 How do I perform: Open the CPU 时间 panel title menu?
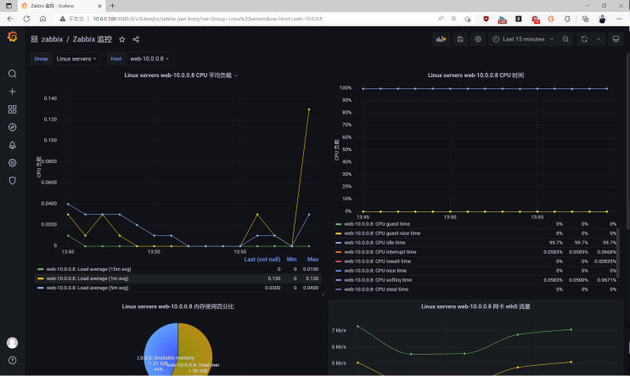click(475, 76)
